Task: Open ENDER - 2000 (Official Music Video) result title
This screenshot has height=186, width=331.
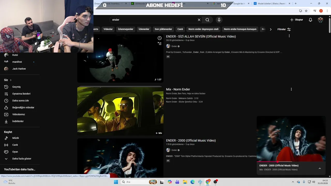Action: click(191, 141)
